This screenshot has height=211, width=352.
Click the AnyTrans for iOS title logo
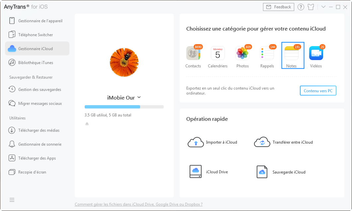pyautogui.click(x=26, y=7)
